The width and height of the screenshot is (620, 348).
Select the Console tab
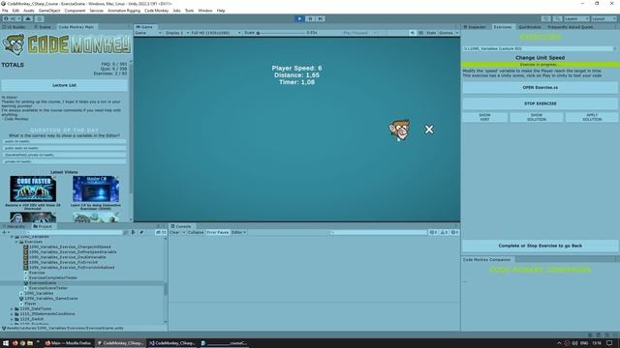(181, 226)
